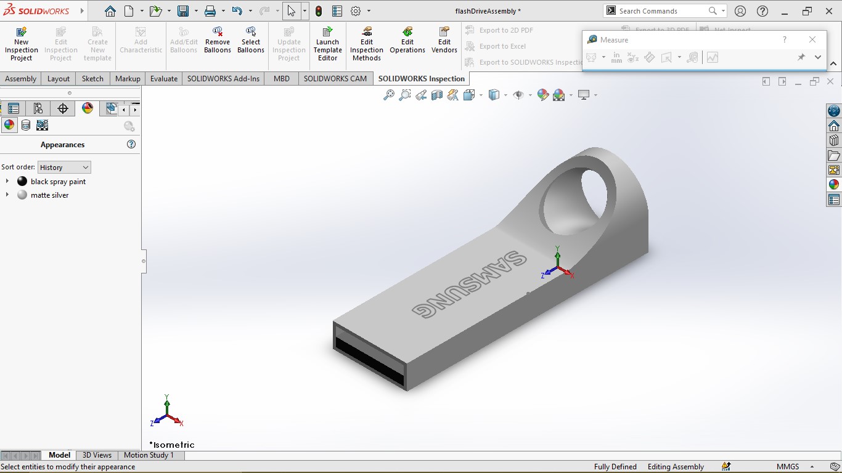
Task: Start a New Inspection Project
Action: click(22, 43)
